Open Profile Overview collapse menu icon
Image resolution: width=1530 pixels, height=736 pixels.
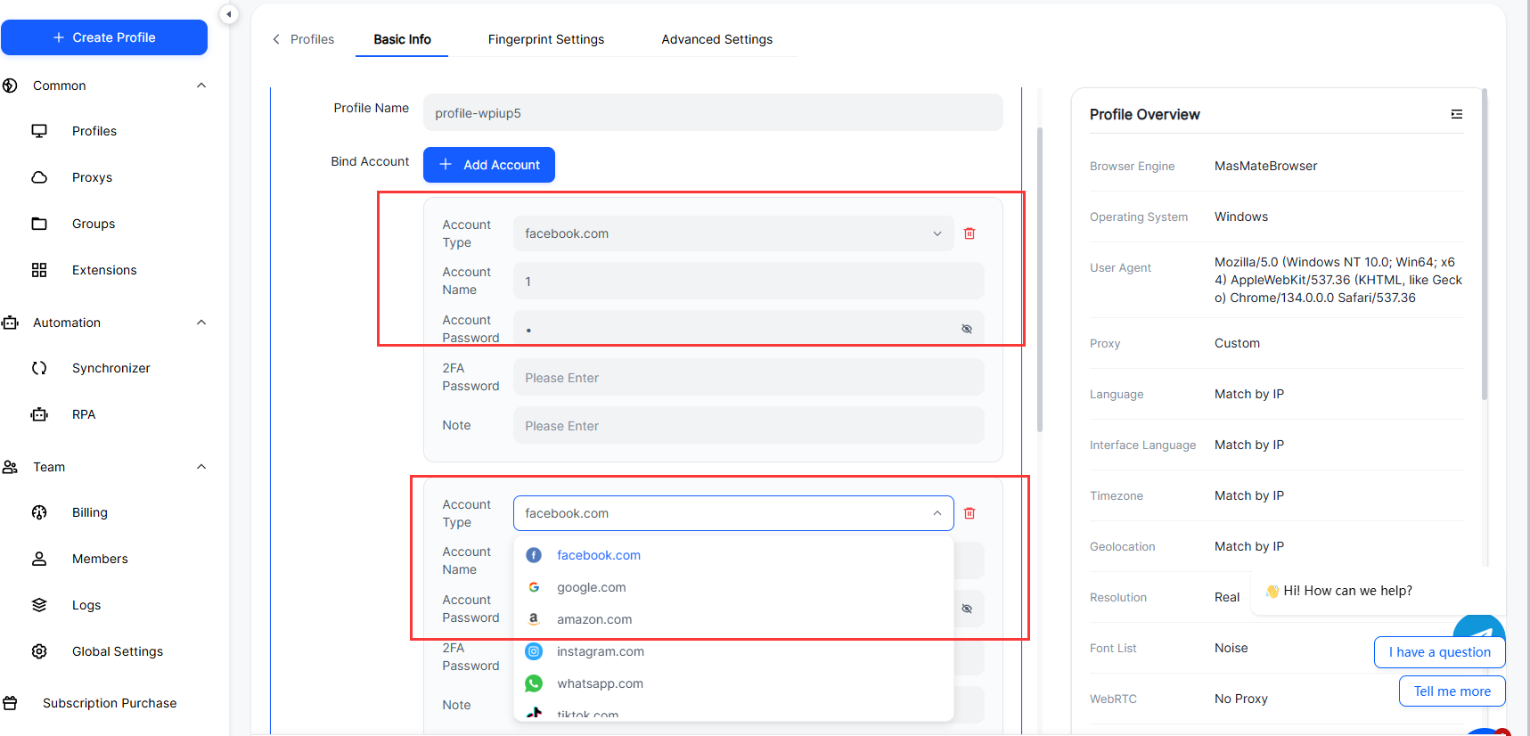(1456, 114)
